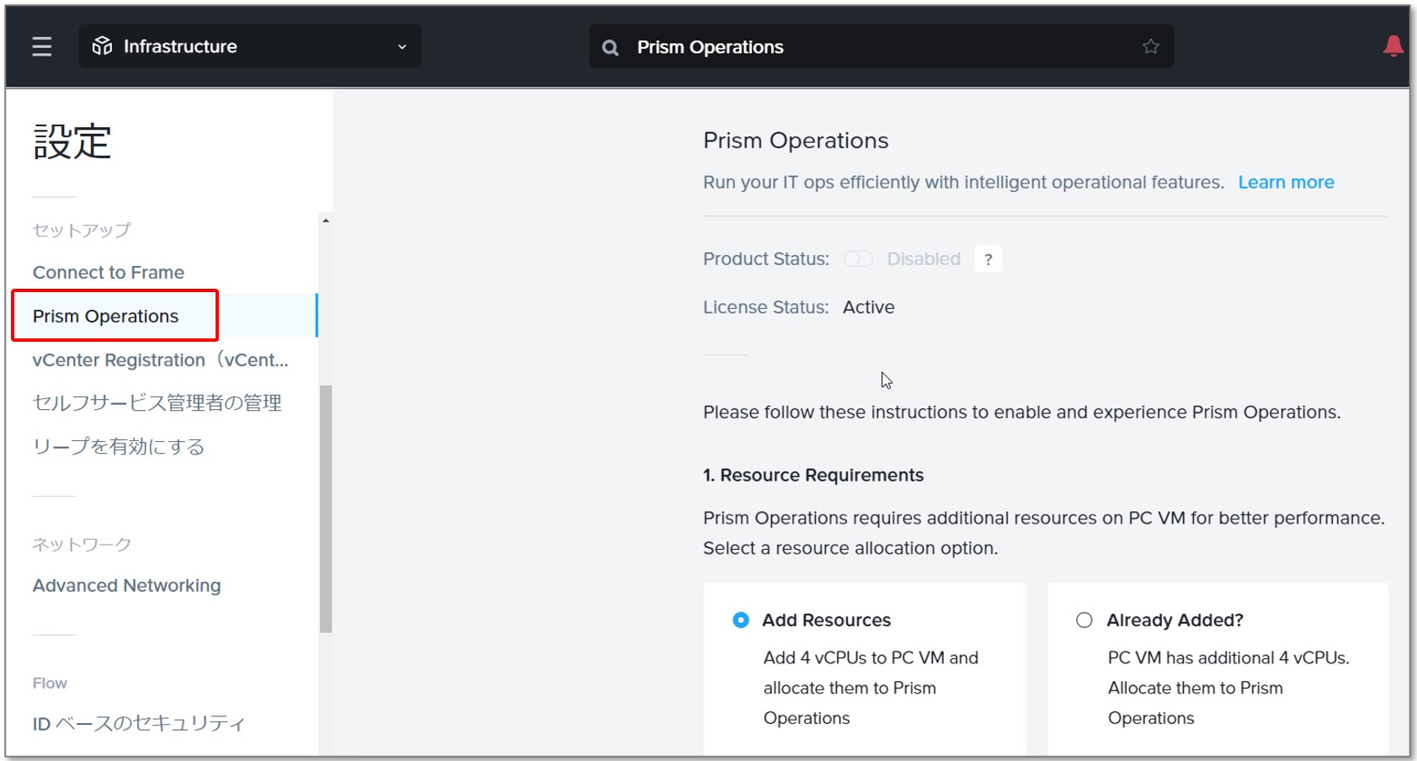The width and height of the screenshot is (1417, 761).
Task: Bookmark the search with the star icon
Action: click(1151, 46)
